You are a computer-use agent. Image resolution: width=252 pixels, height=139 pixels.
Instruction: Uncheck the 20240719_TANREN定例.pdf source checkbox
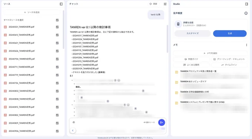click(57, 75)
